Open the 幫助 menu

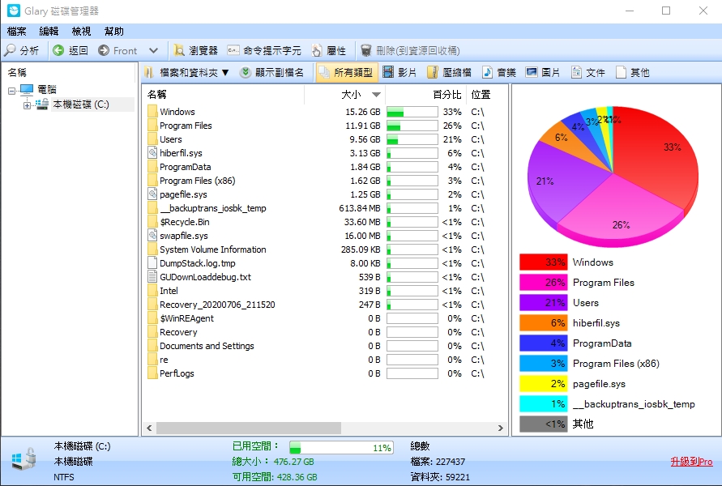[x=113, y=32]
